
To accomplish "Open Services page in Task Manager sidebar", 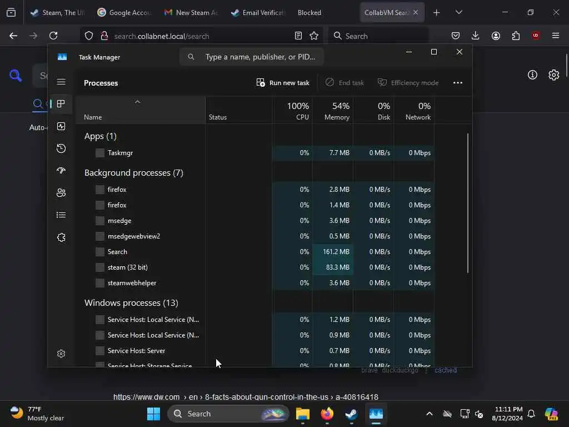I will pos(61,237).
